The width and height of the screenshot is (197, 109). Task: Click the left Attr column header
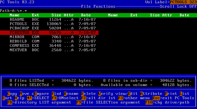(69, 15)
